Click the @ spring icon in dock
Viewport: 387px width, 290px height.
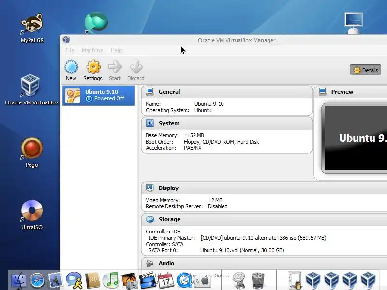tap(239, 280)
